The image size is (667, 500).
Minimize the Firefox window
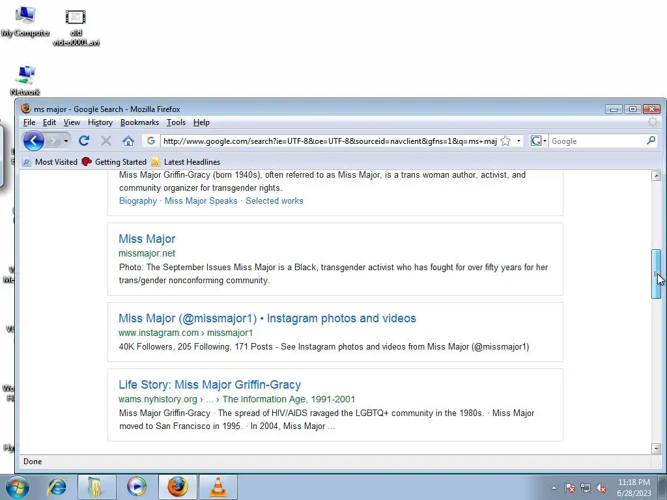pos(614,109)
